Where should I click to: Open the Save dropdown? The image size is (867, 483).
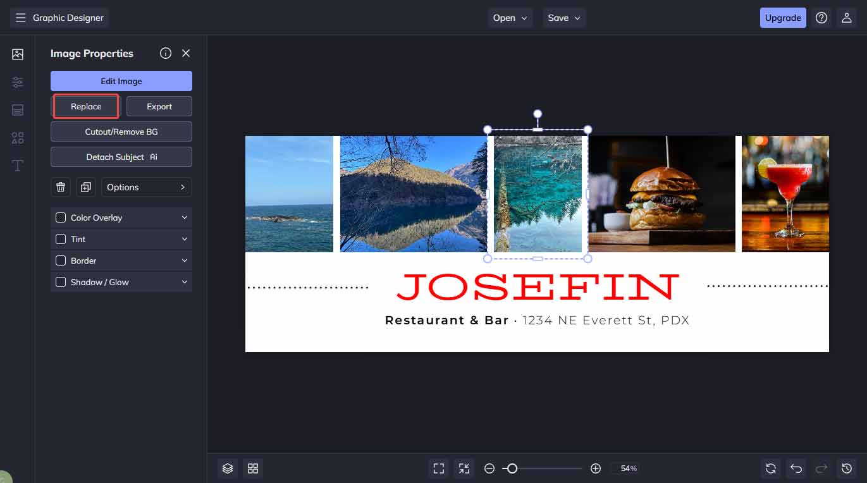[563, 18]
